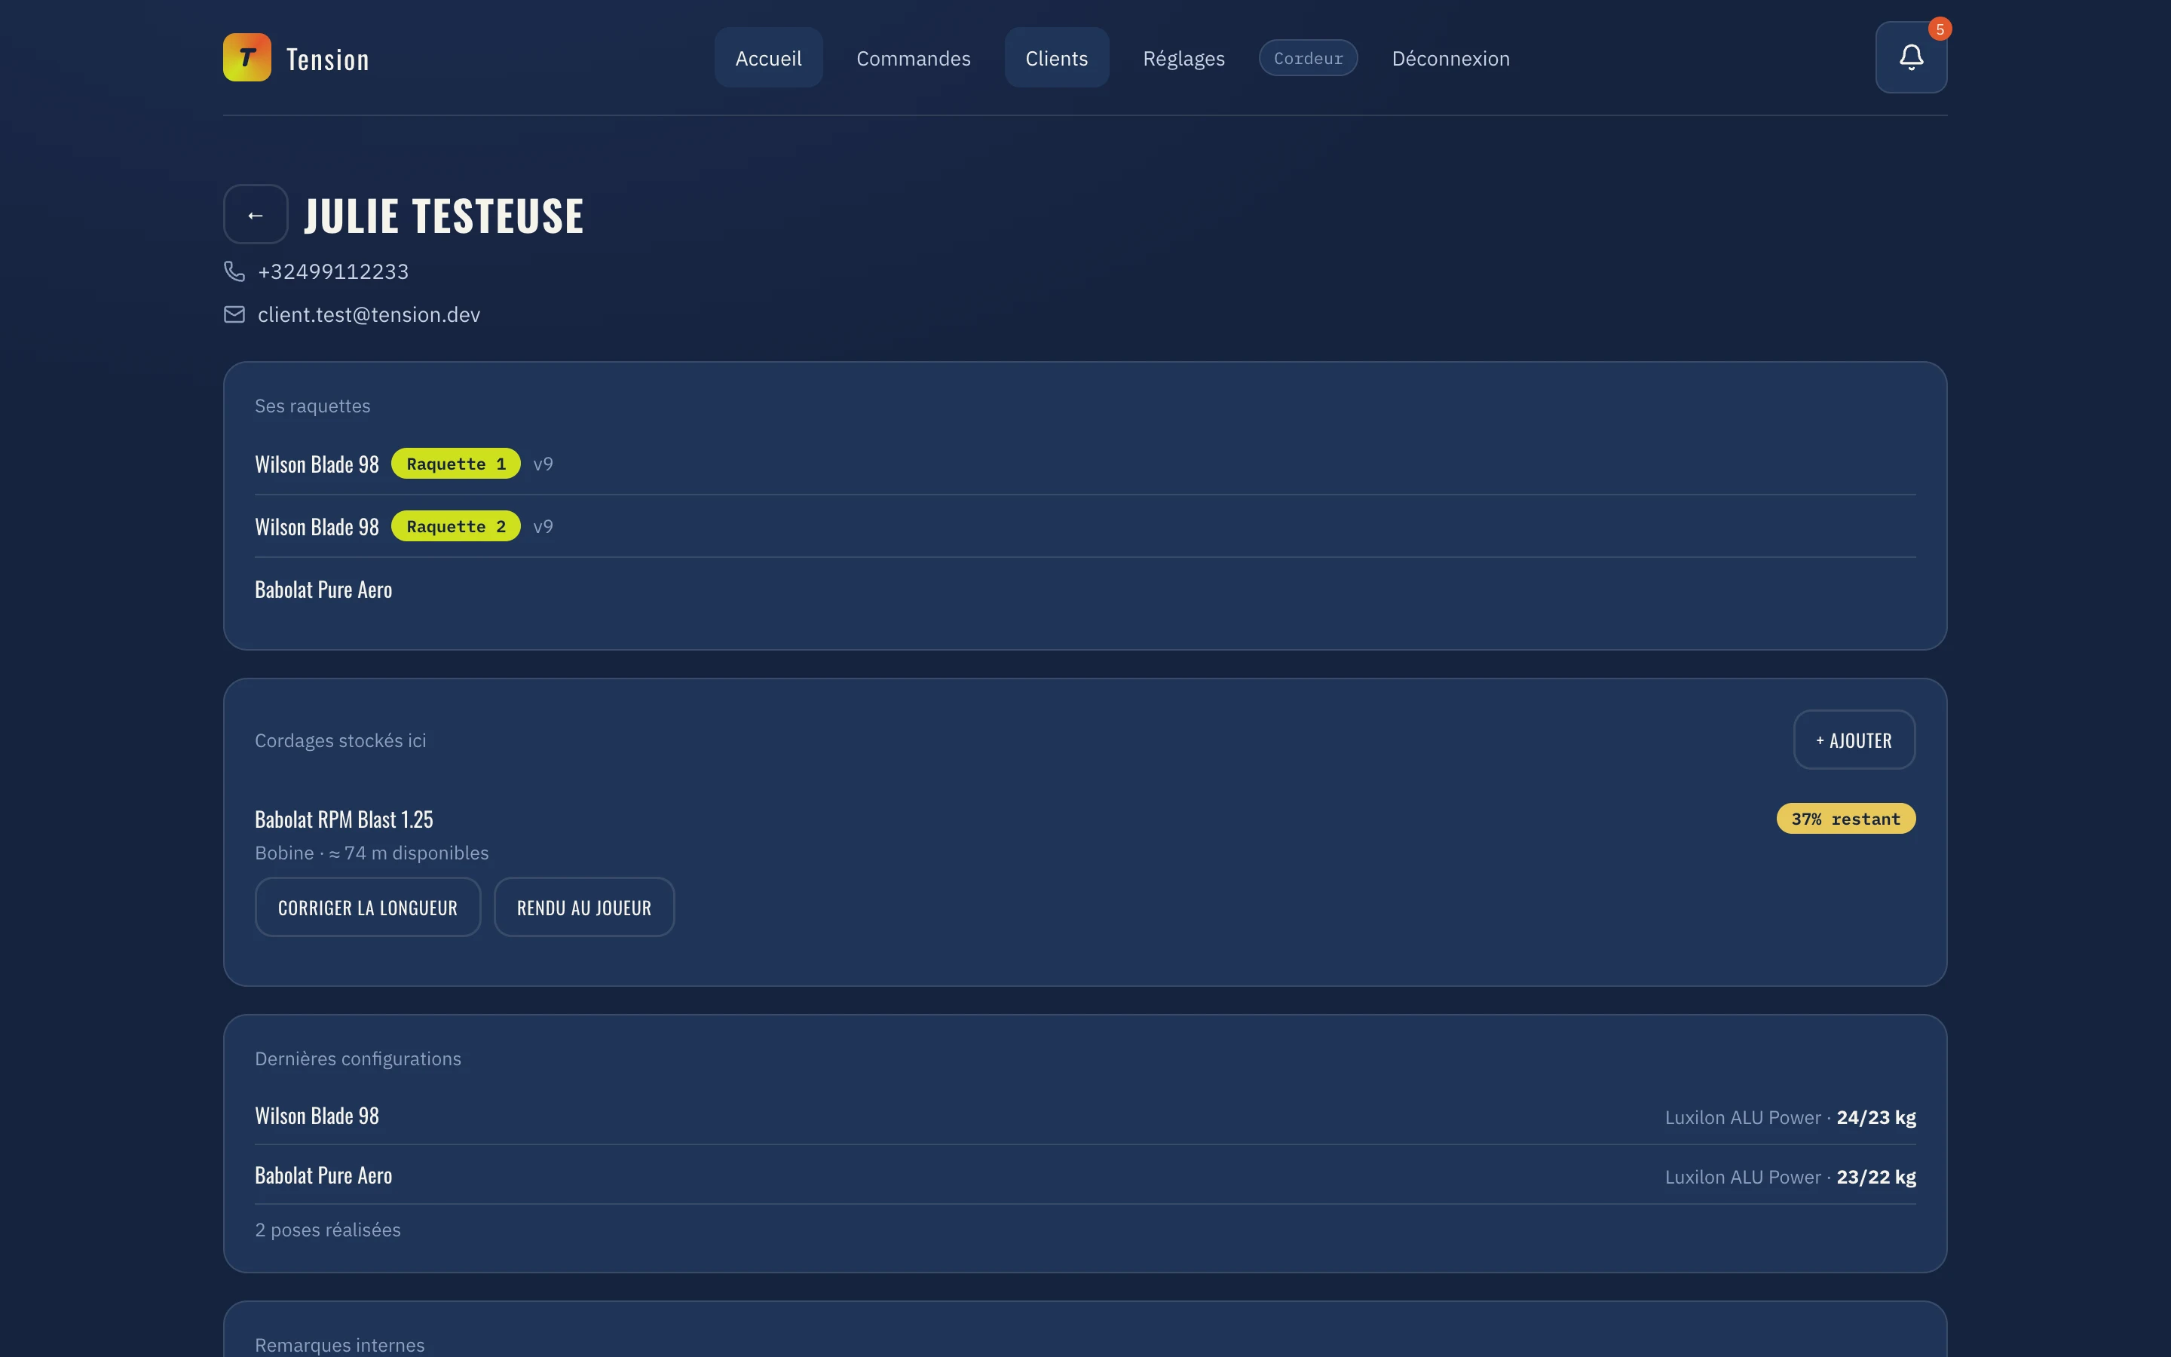Click the red notification count badge
This screenshot has width=2171, height=1357.
coord(1940,29)
